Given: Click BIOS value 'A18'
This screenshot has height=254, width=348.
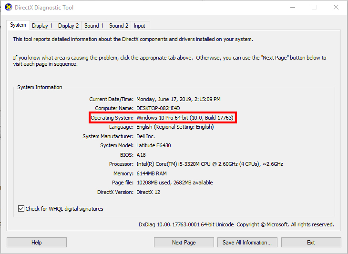Looking at the screenshot, I should point(141,155).
